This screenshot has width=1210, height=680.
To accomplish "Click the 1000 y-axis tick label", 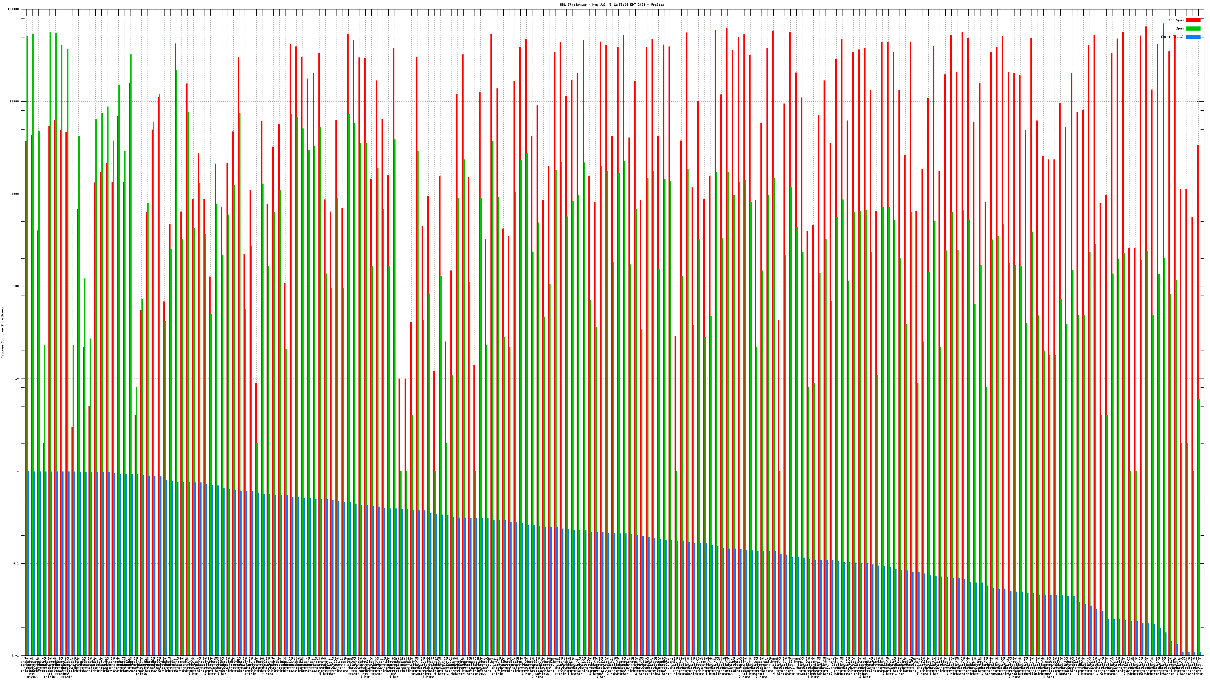I will pos(16,194).
